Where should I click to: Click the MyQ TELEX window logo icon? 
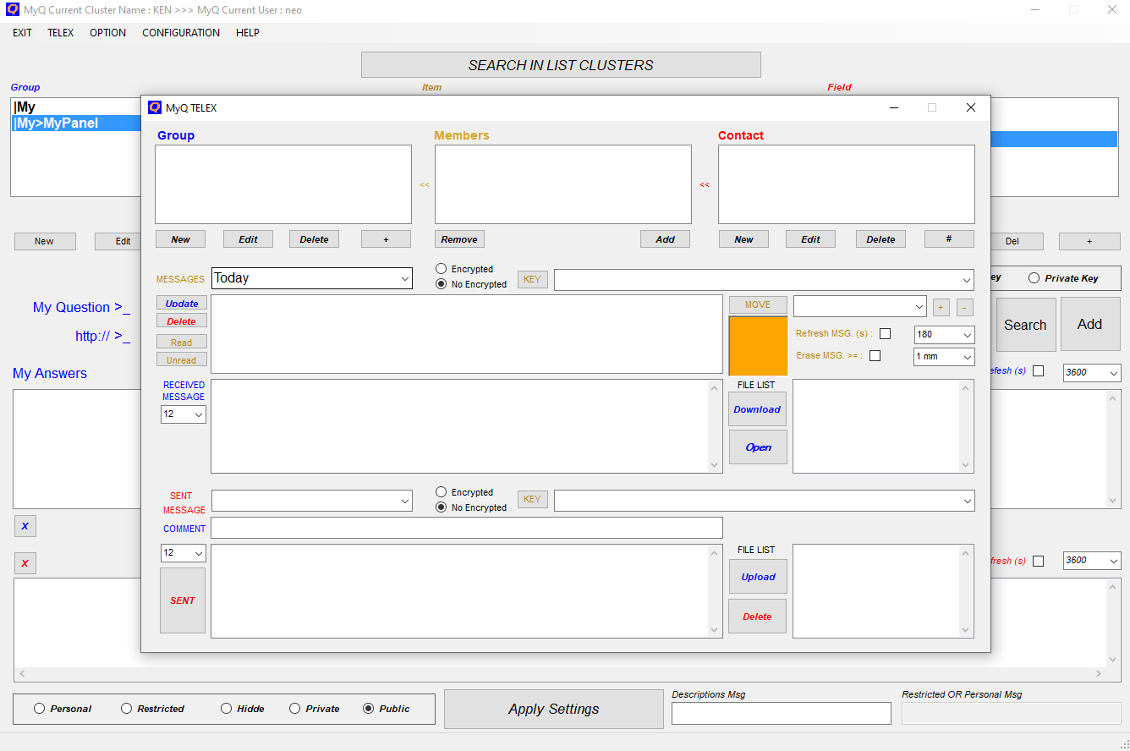[155, 107]
